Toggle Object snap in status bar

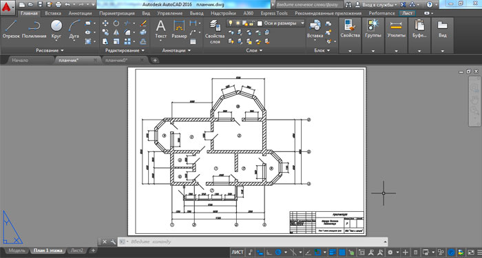point(317,252)
